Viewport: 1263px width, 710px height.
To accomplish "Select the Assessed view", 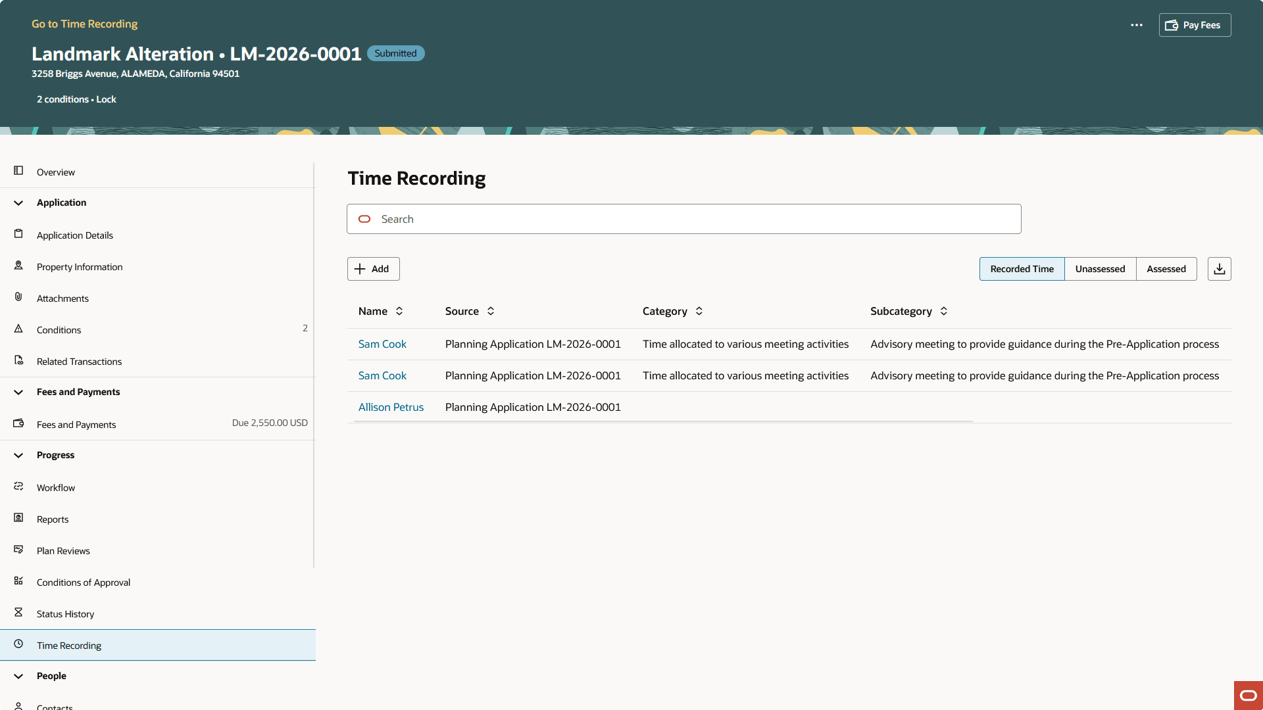I will [1166, 268].
